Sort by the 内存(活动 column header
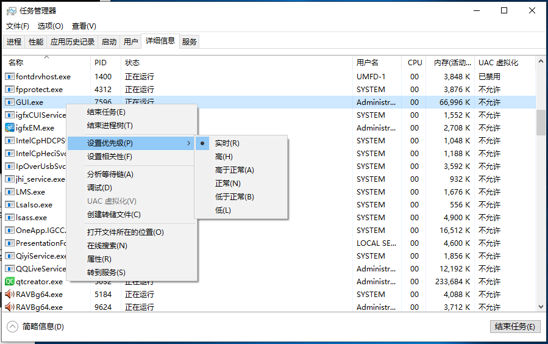Image resolution: width=548 pixels, height=344 pixels. (x=450, y=63)
